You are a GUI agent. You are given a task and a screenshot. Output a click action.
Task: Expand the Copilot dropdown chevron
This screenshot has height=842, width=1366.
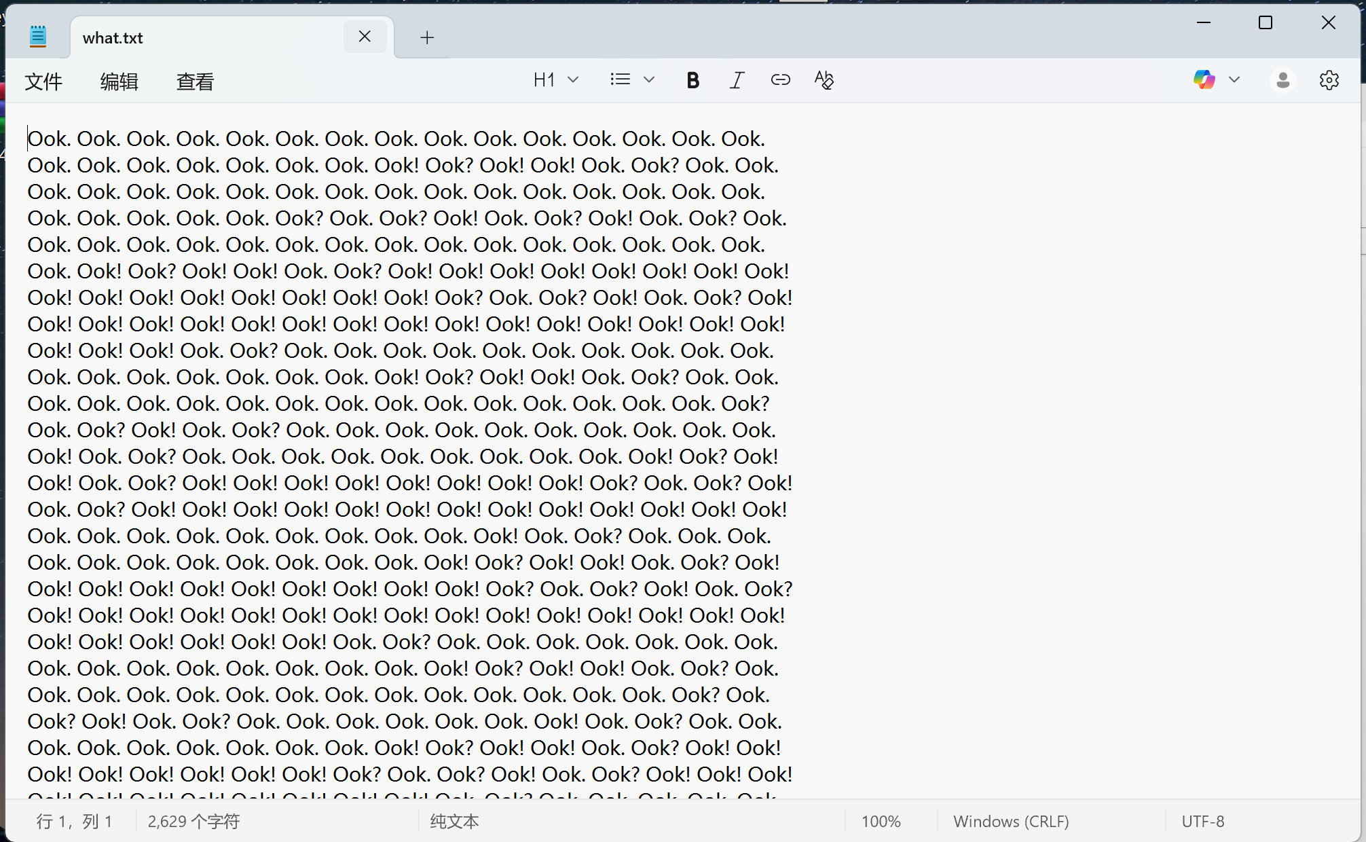[1234, 79]
